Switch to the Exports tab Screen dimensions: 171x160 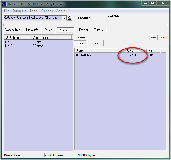[x=99, y=30]
